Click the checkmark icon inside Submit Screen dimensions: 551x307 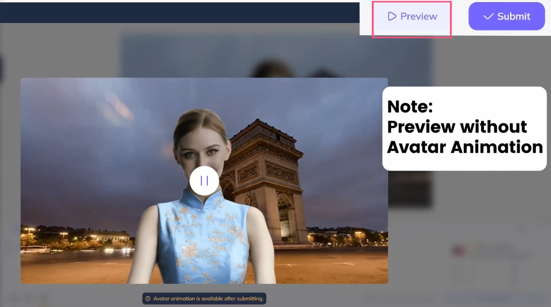pos(488,16)
